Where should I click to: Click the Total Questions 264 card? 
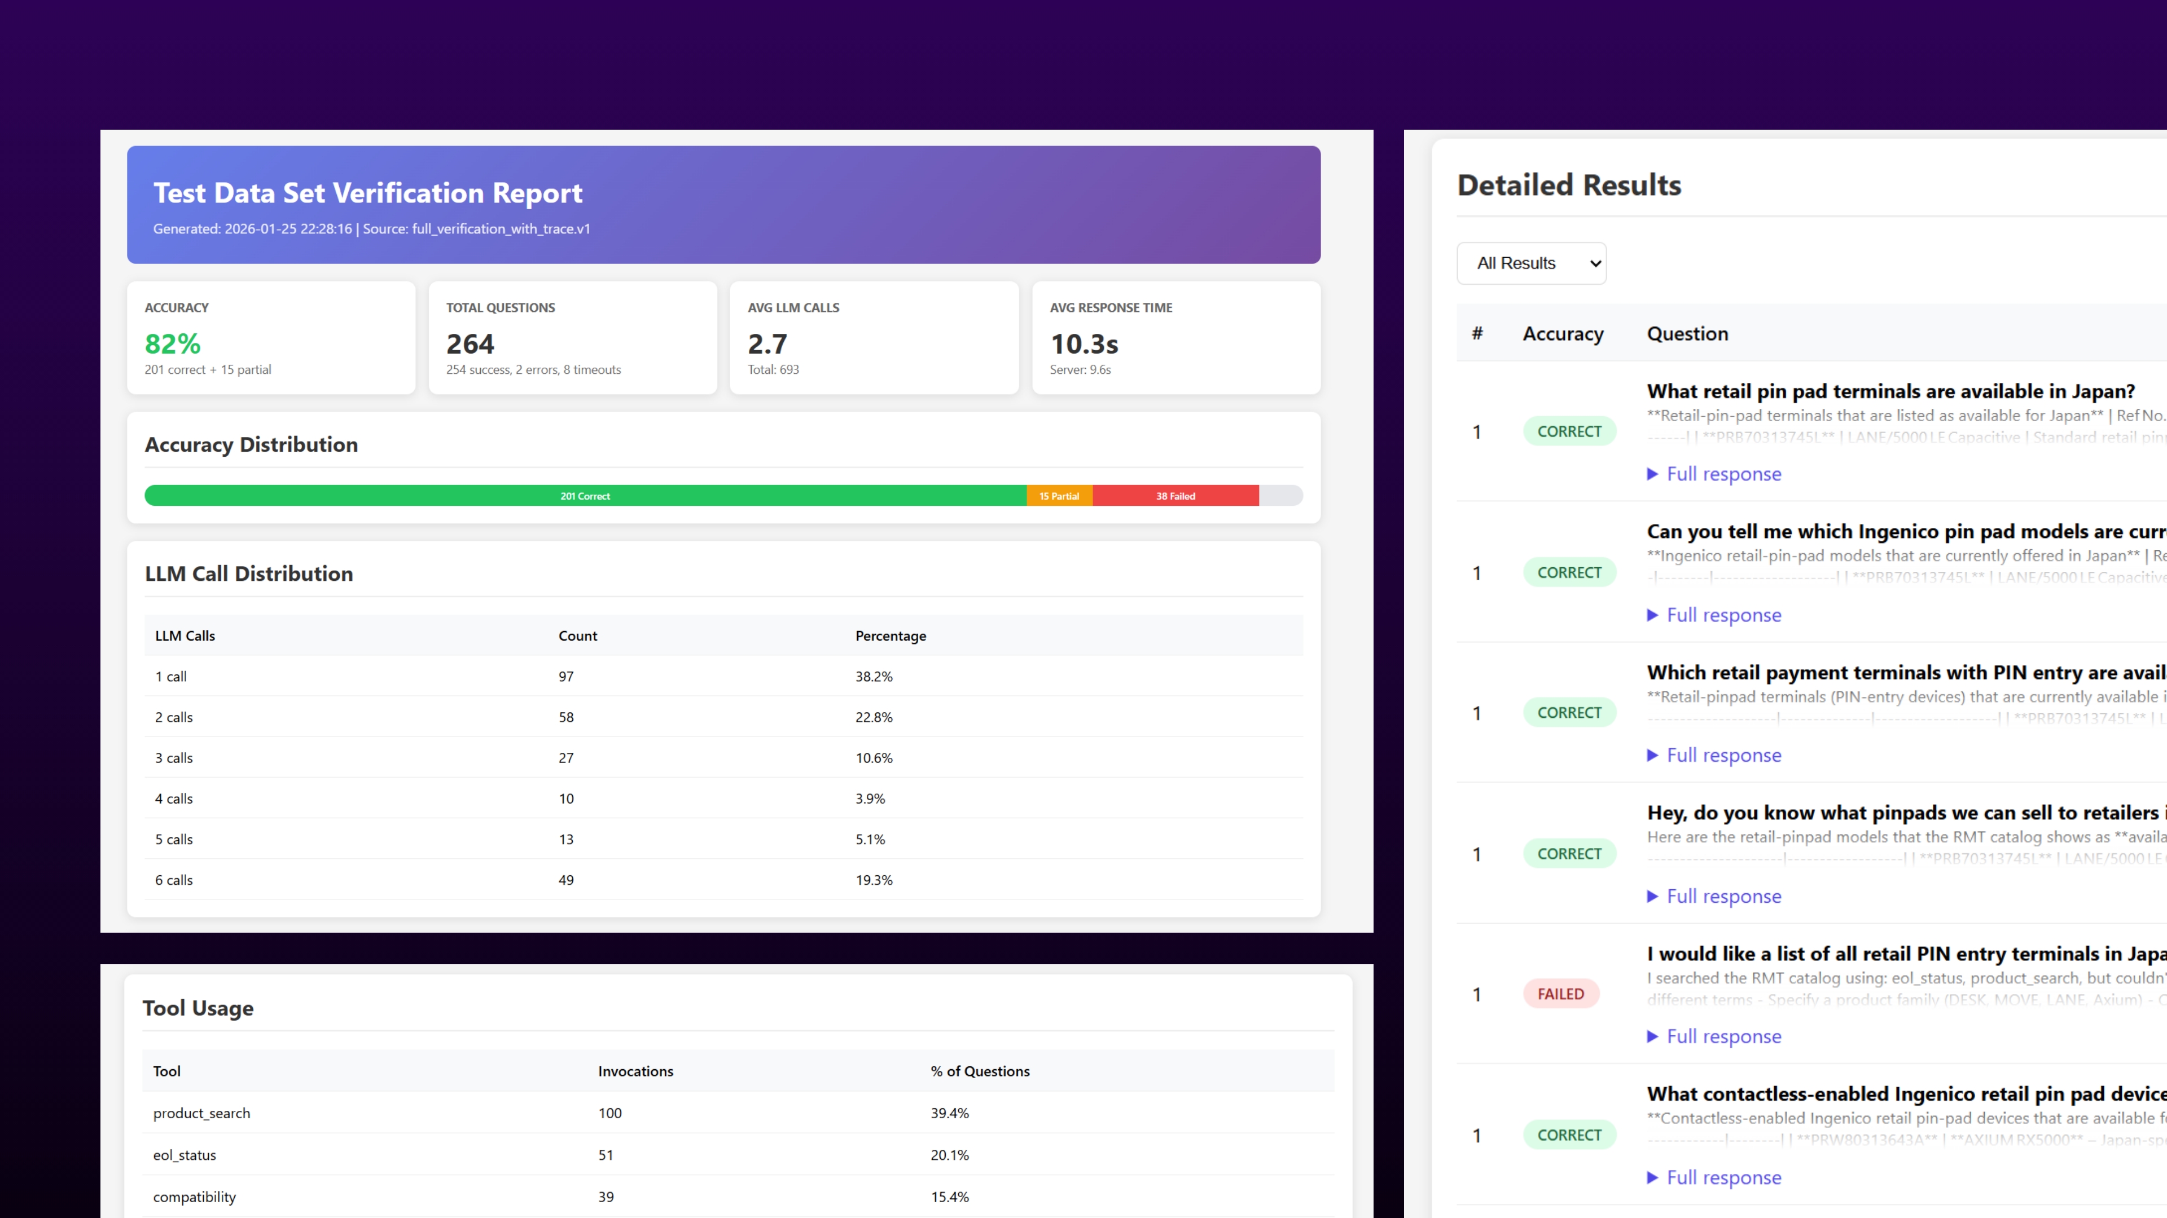[572, 338]
